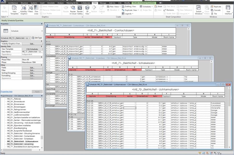
Task: Open the User Interface dropdown
Action: click(x=229, y=10)
